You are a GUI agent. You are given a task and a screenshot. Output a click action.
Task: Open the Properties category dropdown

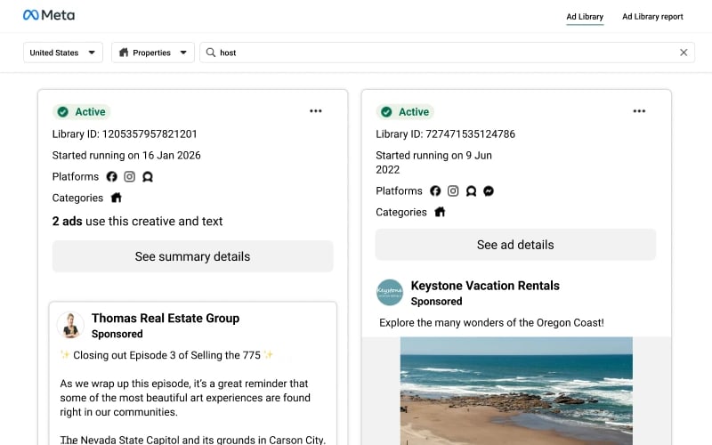(x=153, y=53)
